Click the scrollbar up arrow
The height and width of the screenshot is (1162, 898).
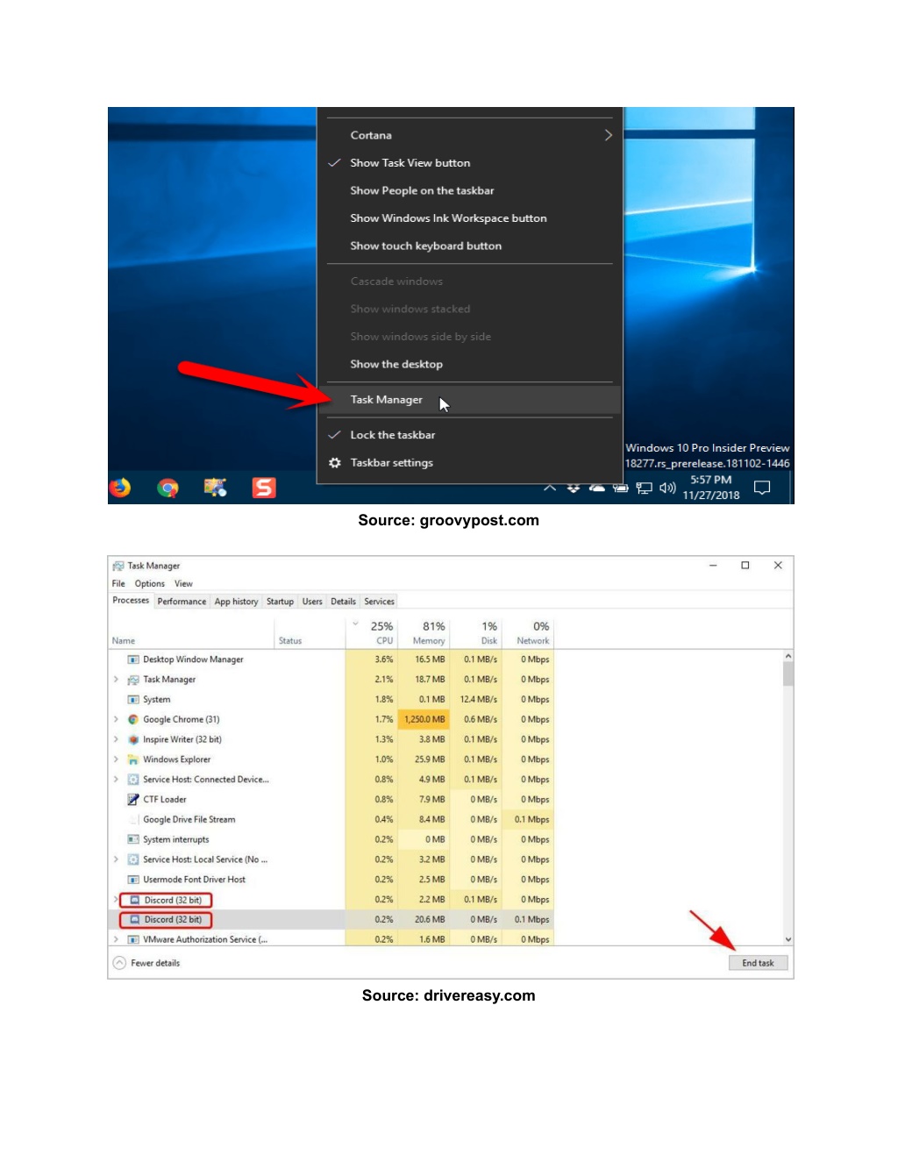(788, 656)
